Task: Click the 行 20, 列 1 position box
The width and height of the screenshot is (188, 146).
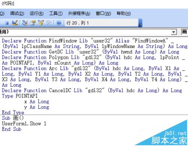Action: pyautogui.click(x=102, y=23)
